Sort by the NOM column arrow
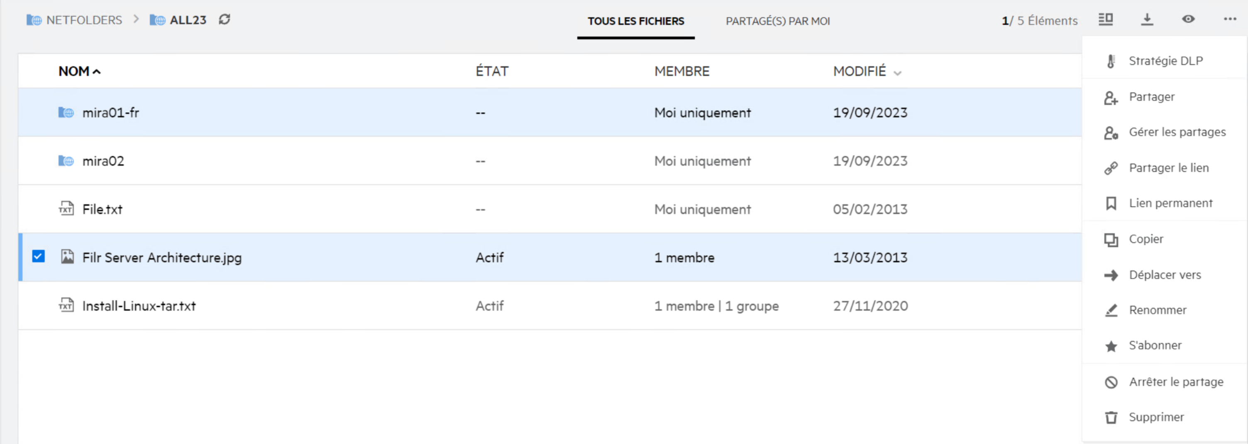 pos(97,72)
